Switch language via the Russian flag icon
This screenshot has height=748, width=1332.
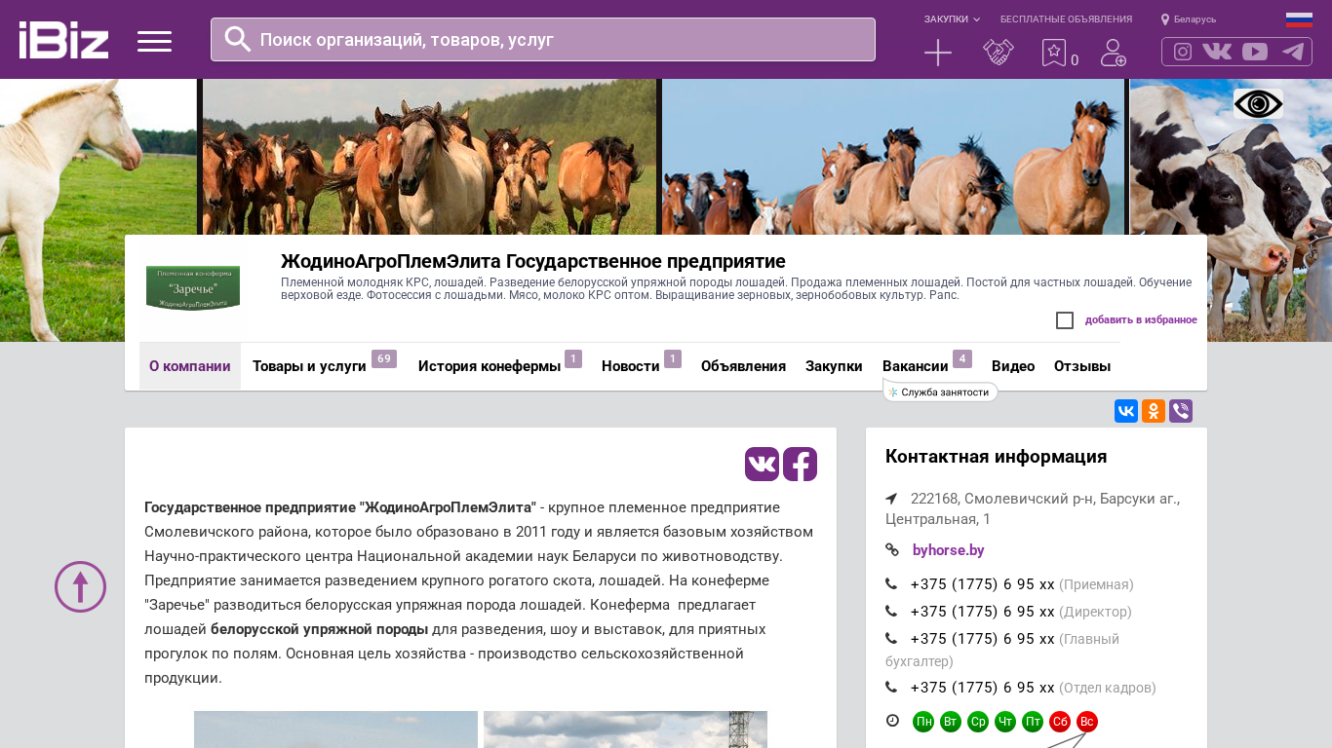click(1299, 19)
